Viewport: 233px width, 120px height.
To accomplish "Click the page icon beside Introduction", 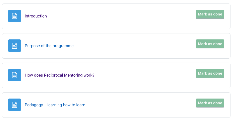I will tap(15, 16).
